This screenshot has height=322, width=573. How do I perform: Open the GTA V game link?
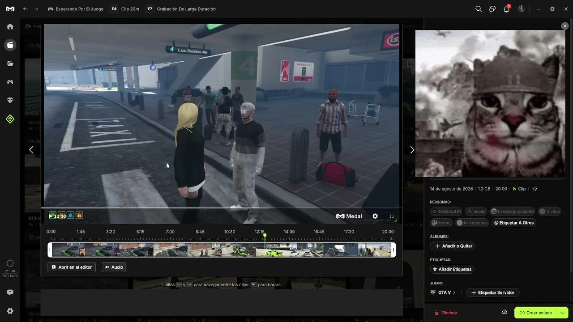443,292
